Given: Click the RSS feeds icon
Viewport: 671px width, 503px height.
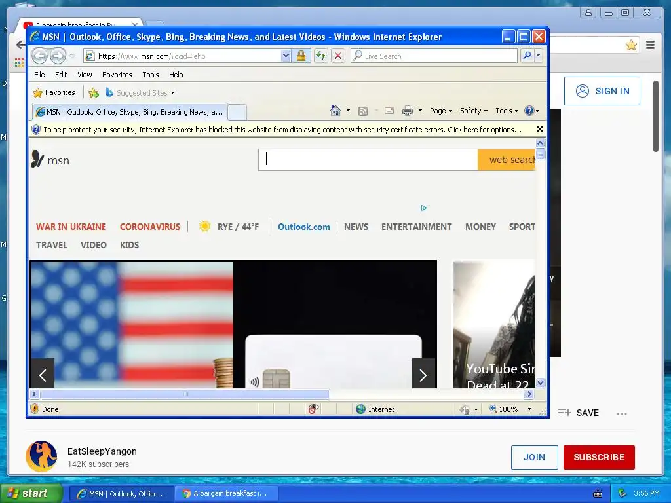Looking at the screenshot, I should (363, 111).
